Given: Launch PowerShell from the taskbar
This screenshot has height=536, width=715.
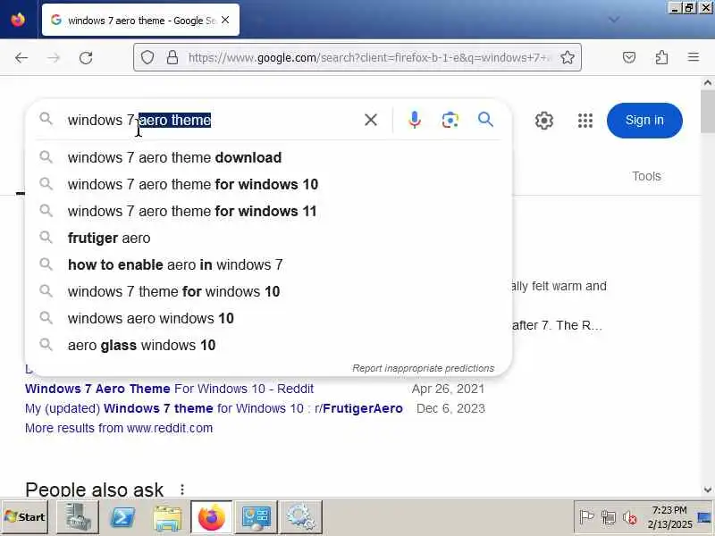Looking at the screenshot, I should pyautogui.click(x=123, y=517).
